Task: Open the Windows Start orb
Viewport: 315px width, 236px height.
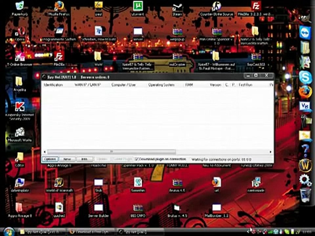Action: pos(9,232)
